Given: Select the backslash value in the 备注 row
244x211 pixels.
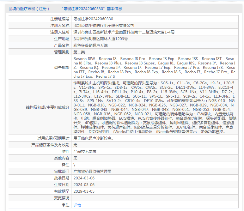Looking at the screenshot, I should [x=74, y=165].
